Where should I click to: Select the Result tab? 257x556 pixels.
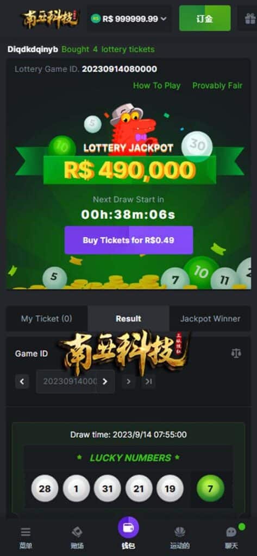pos(128,318)
